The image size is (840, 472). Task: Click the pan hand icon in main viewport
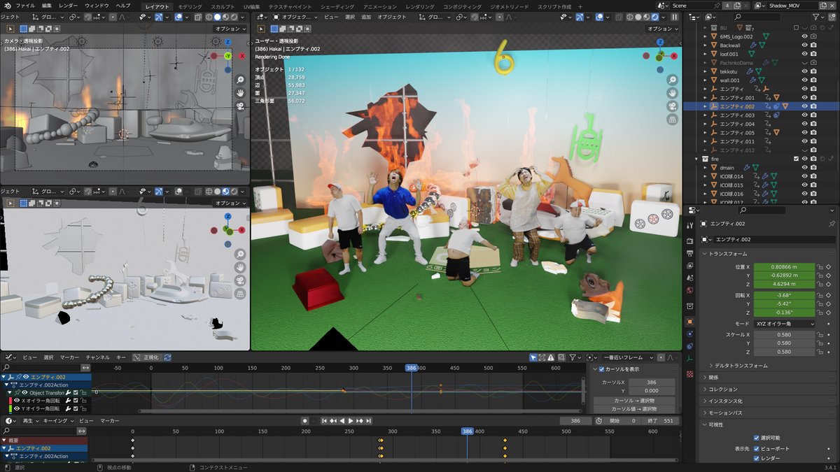pyautogui.click(x=673, y=93)
